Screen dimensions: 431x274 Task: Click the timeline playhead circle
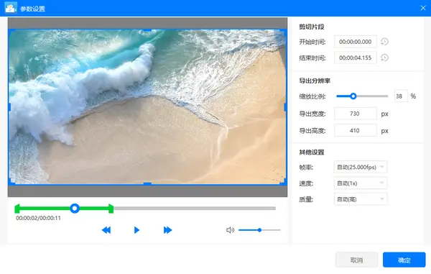click(75, 209)
